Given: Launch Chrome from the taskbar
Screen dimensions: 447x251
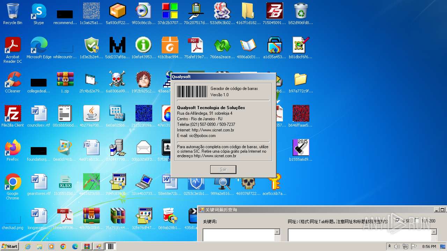Looking at the screenshot, I should (63, 246).
